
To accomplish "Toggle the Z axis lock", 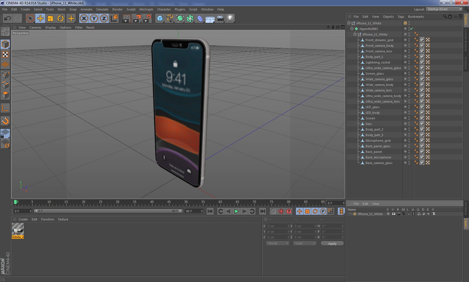I will (x=104, y=18).
